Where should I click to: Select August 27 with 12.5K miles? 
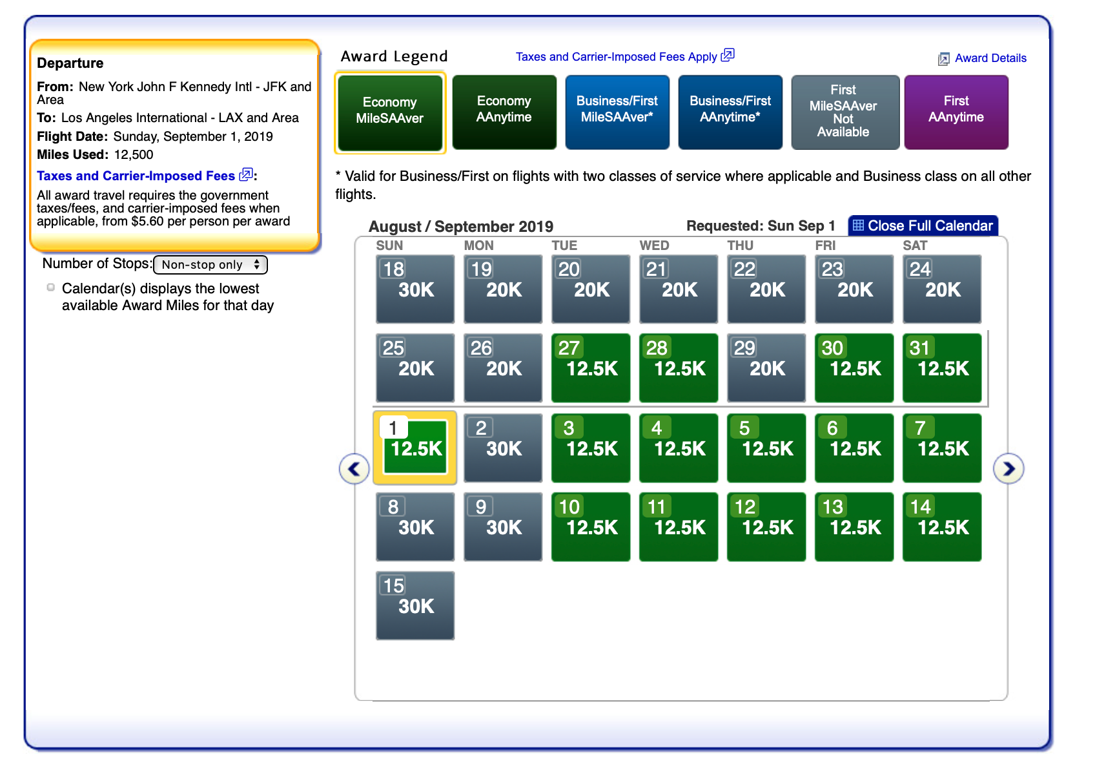(591, 368)
